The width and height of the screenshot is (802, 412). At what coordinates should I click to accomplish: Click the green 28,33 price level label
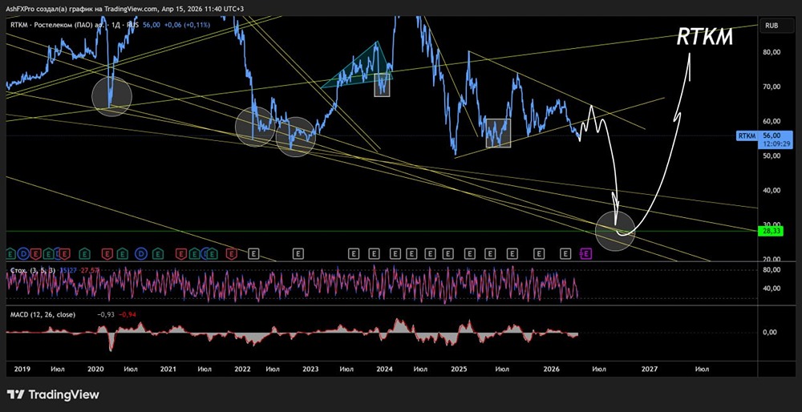click(770, 232)
